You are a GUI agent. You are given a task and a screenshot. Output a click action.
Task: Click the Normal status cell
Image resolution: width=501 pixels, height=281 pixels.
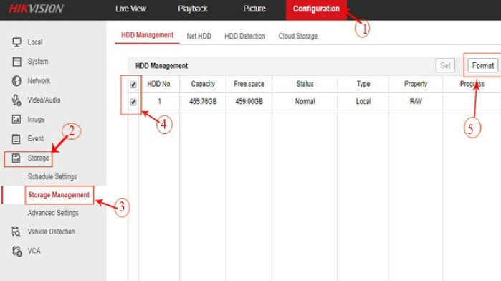coord(305,102)
